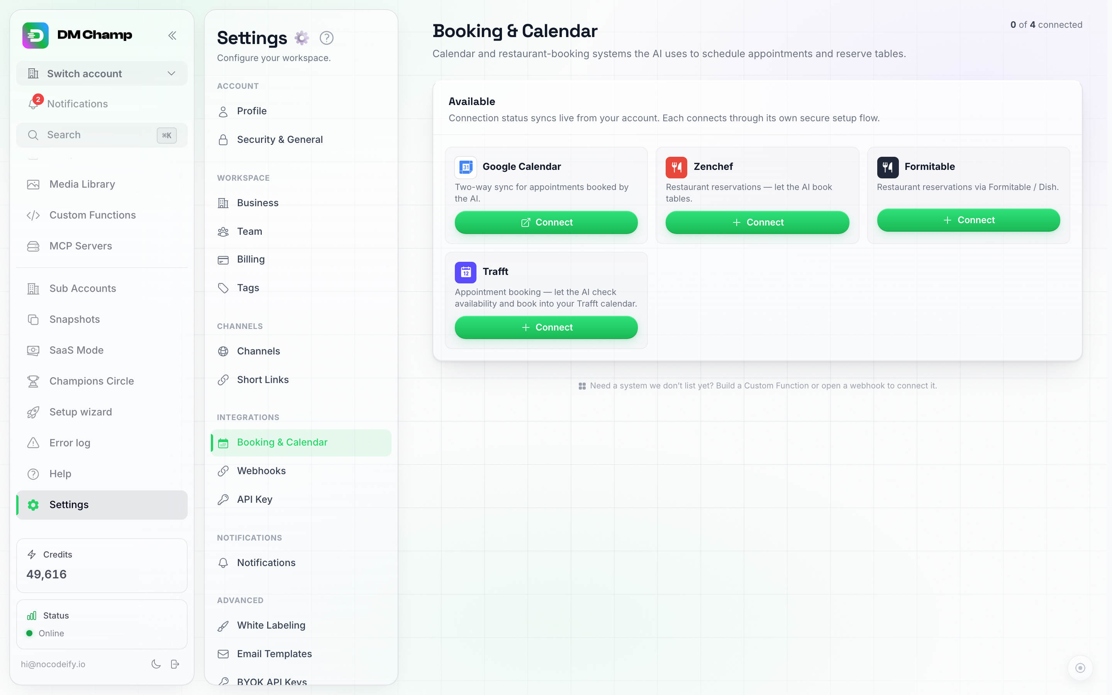The width and height of the screenshot is (1112, 695).
Task: Click the DM Champ logo icon
Action: [x=36, y=35]
